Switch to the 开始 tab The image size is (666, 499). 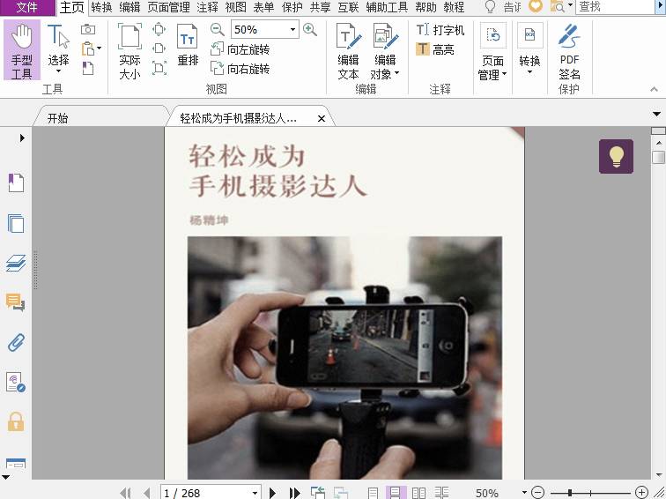coord(57,117)
